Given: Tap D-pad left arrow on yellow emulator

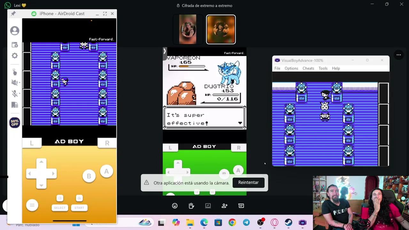Looking at the screenshot, I should tap(30, 173).
